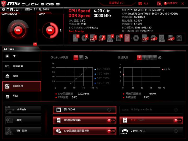188x141 pixels.
Task: Select highlighted red hard disk boot device
Action: coord(127,38)
